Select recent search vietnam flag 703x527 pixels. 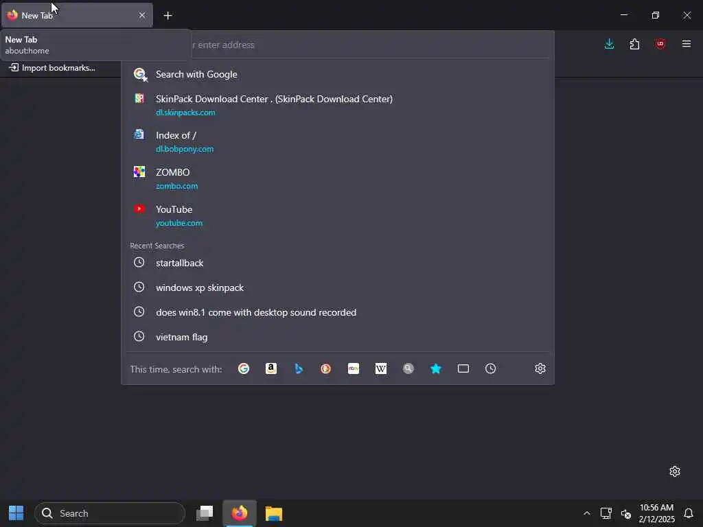point(338,337)
